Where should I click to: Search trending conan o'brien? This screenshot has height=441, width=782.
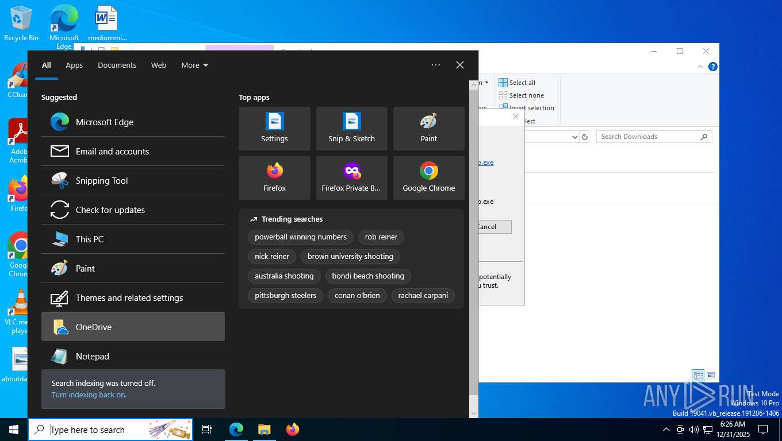(357, 295)
